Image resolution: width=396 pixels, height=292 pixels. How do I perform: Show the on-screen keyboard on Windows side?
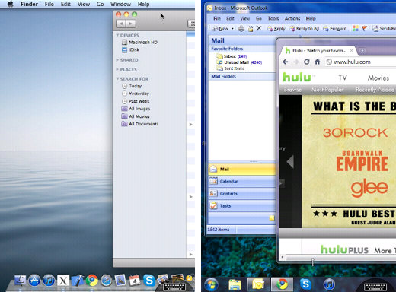click(375, 287)
